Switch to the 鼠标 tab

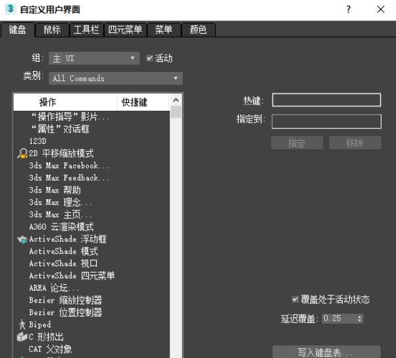(52, 30)
